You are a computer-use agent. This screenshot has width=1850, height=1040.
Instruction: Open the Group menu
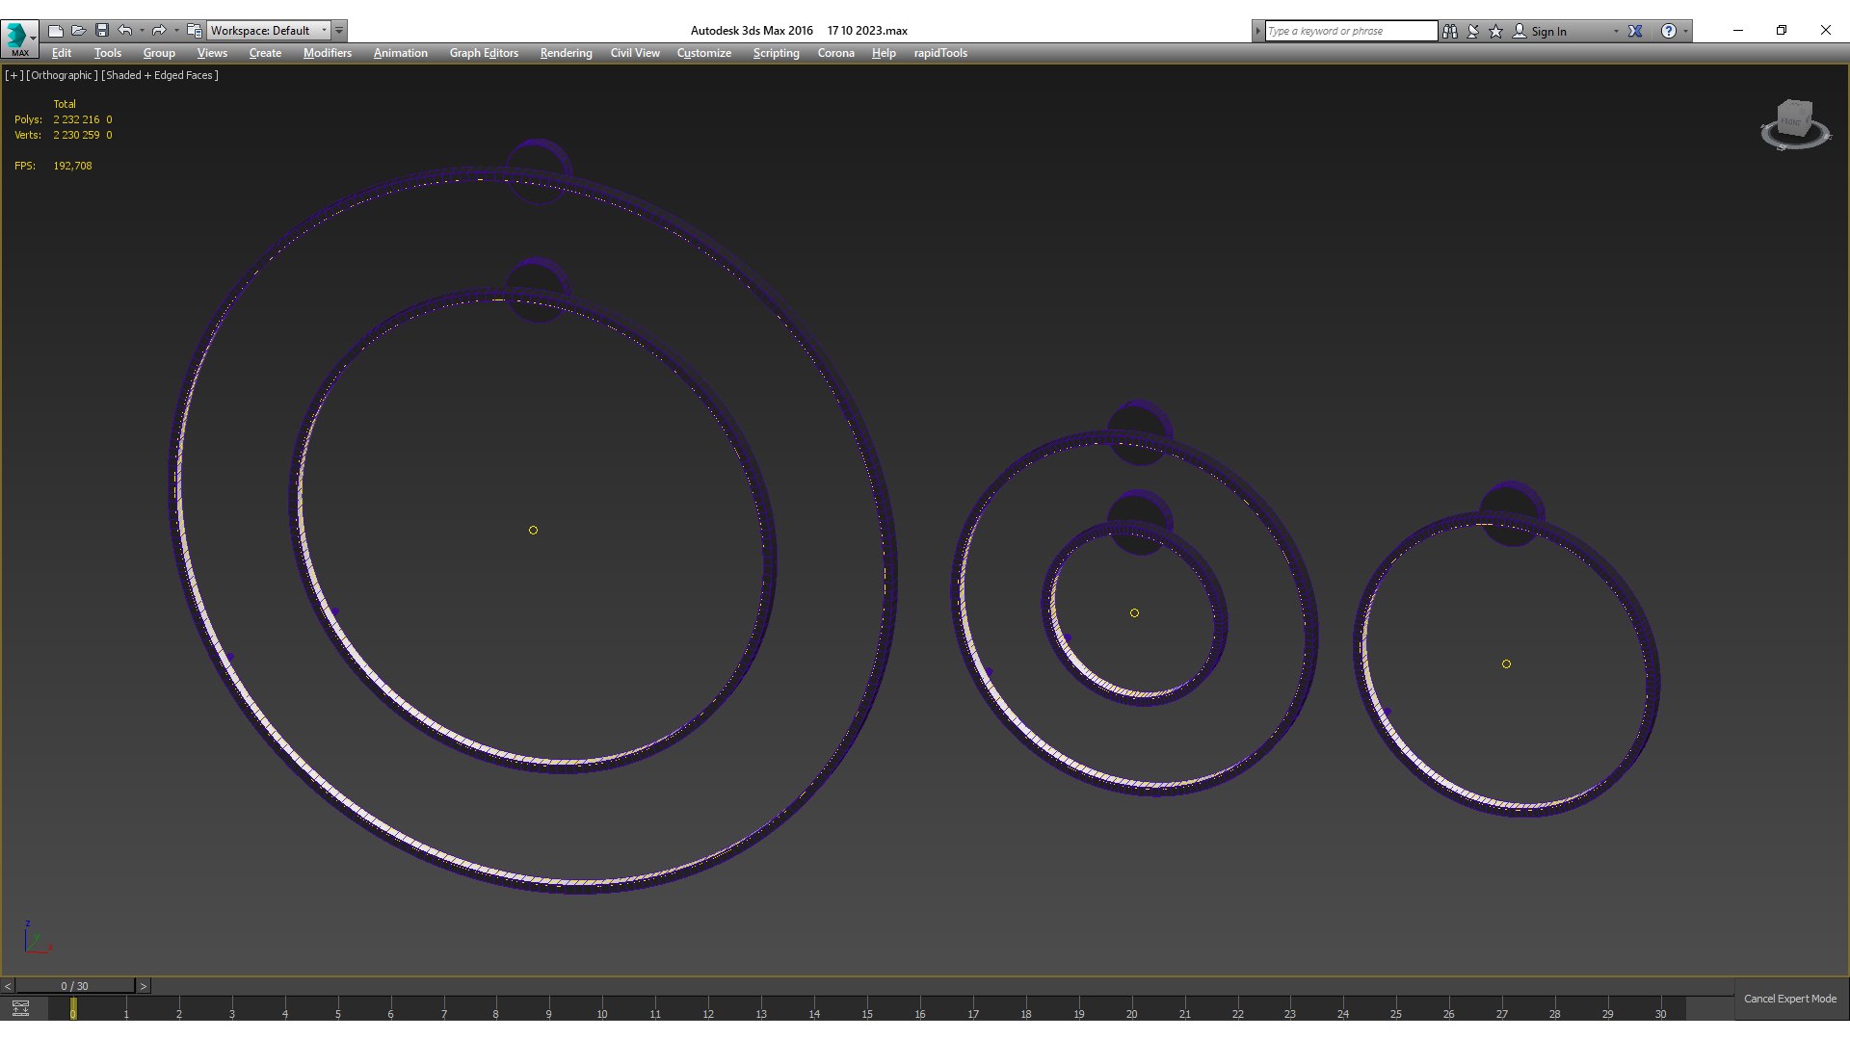point(159,53)
